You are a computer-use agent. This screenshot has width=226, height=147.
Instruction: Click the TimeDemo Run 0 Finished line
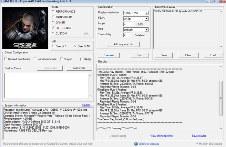[x=112, y=75]
